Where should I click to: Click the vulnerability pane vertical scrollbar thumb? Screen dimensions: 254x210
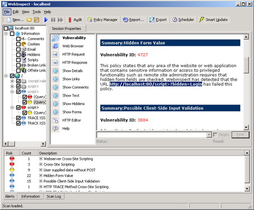(x=246, y=65)
